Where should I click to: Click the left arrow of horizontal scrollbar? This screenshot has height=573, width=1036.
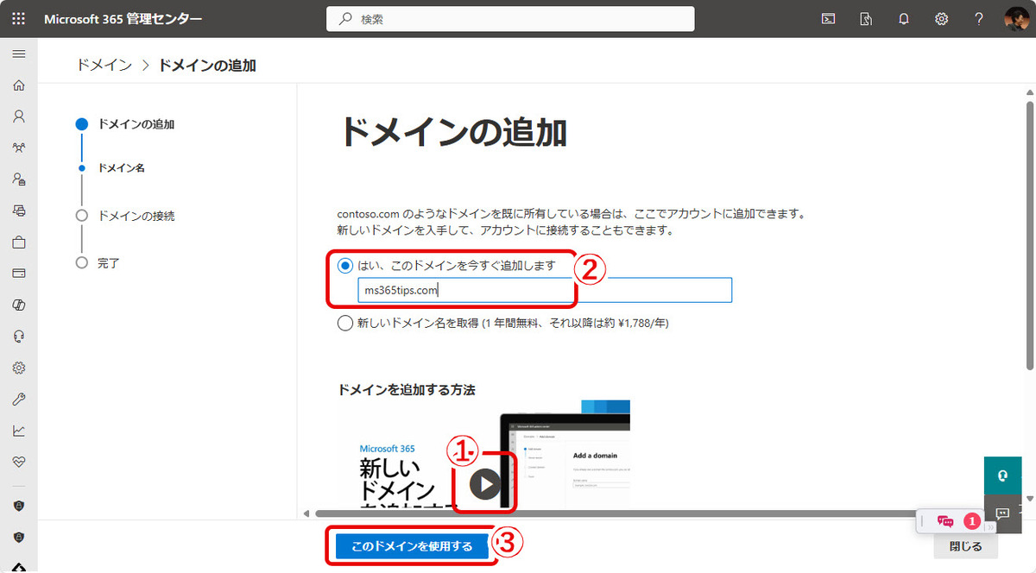(306, 514)
